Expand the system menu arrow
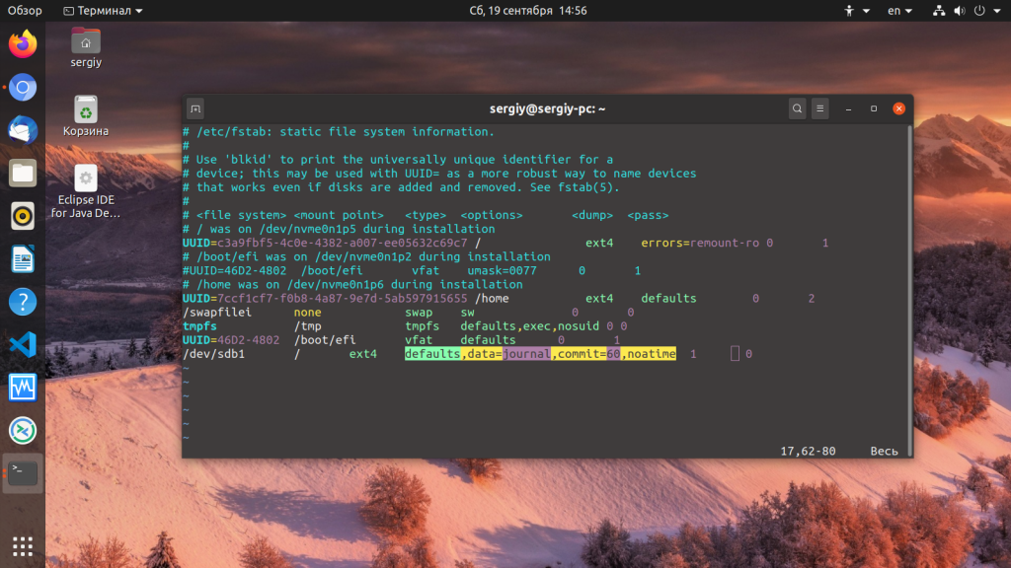Image resolution: width=1011 pixels, height=568 pixels. 997,11
